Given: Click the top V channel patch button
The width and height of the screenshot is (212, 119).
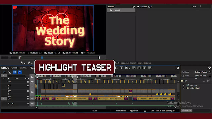Looking at the screenshot, I should click(x=4, y=76).
